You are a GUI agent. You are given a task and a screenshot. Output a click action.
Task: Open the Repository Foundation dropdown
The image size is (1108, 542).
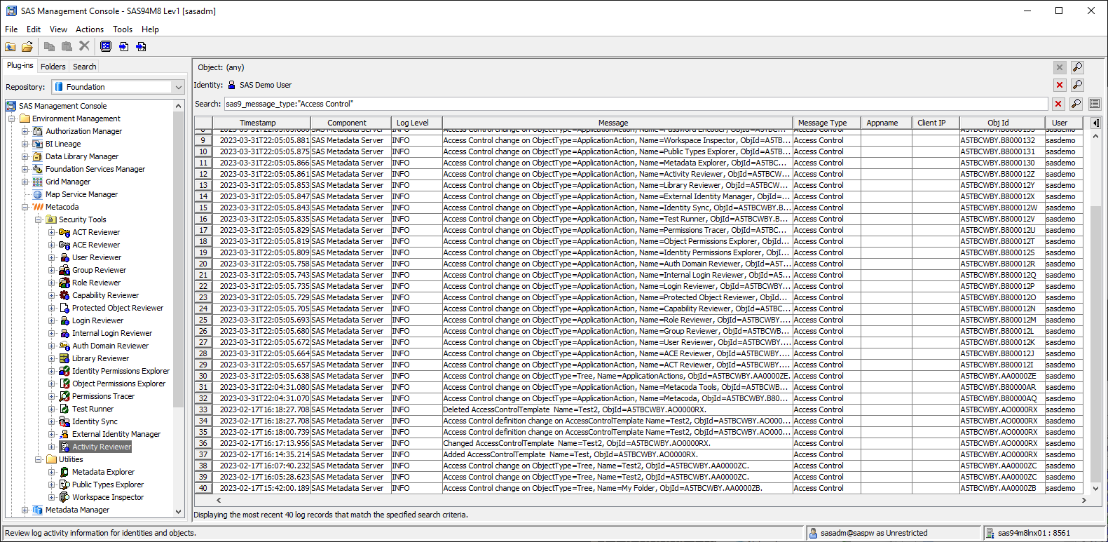click(179, 87)
